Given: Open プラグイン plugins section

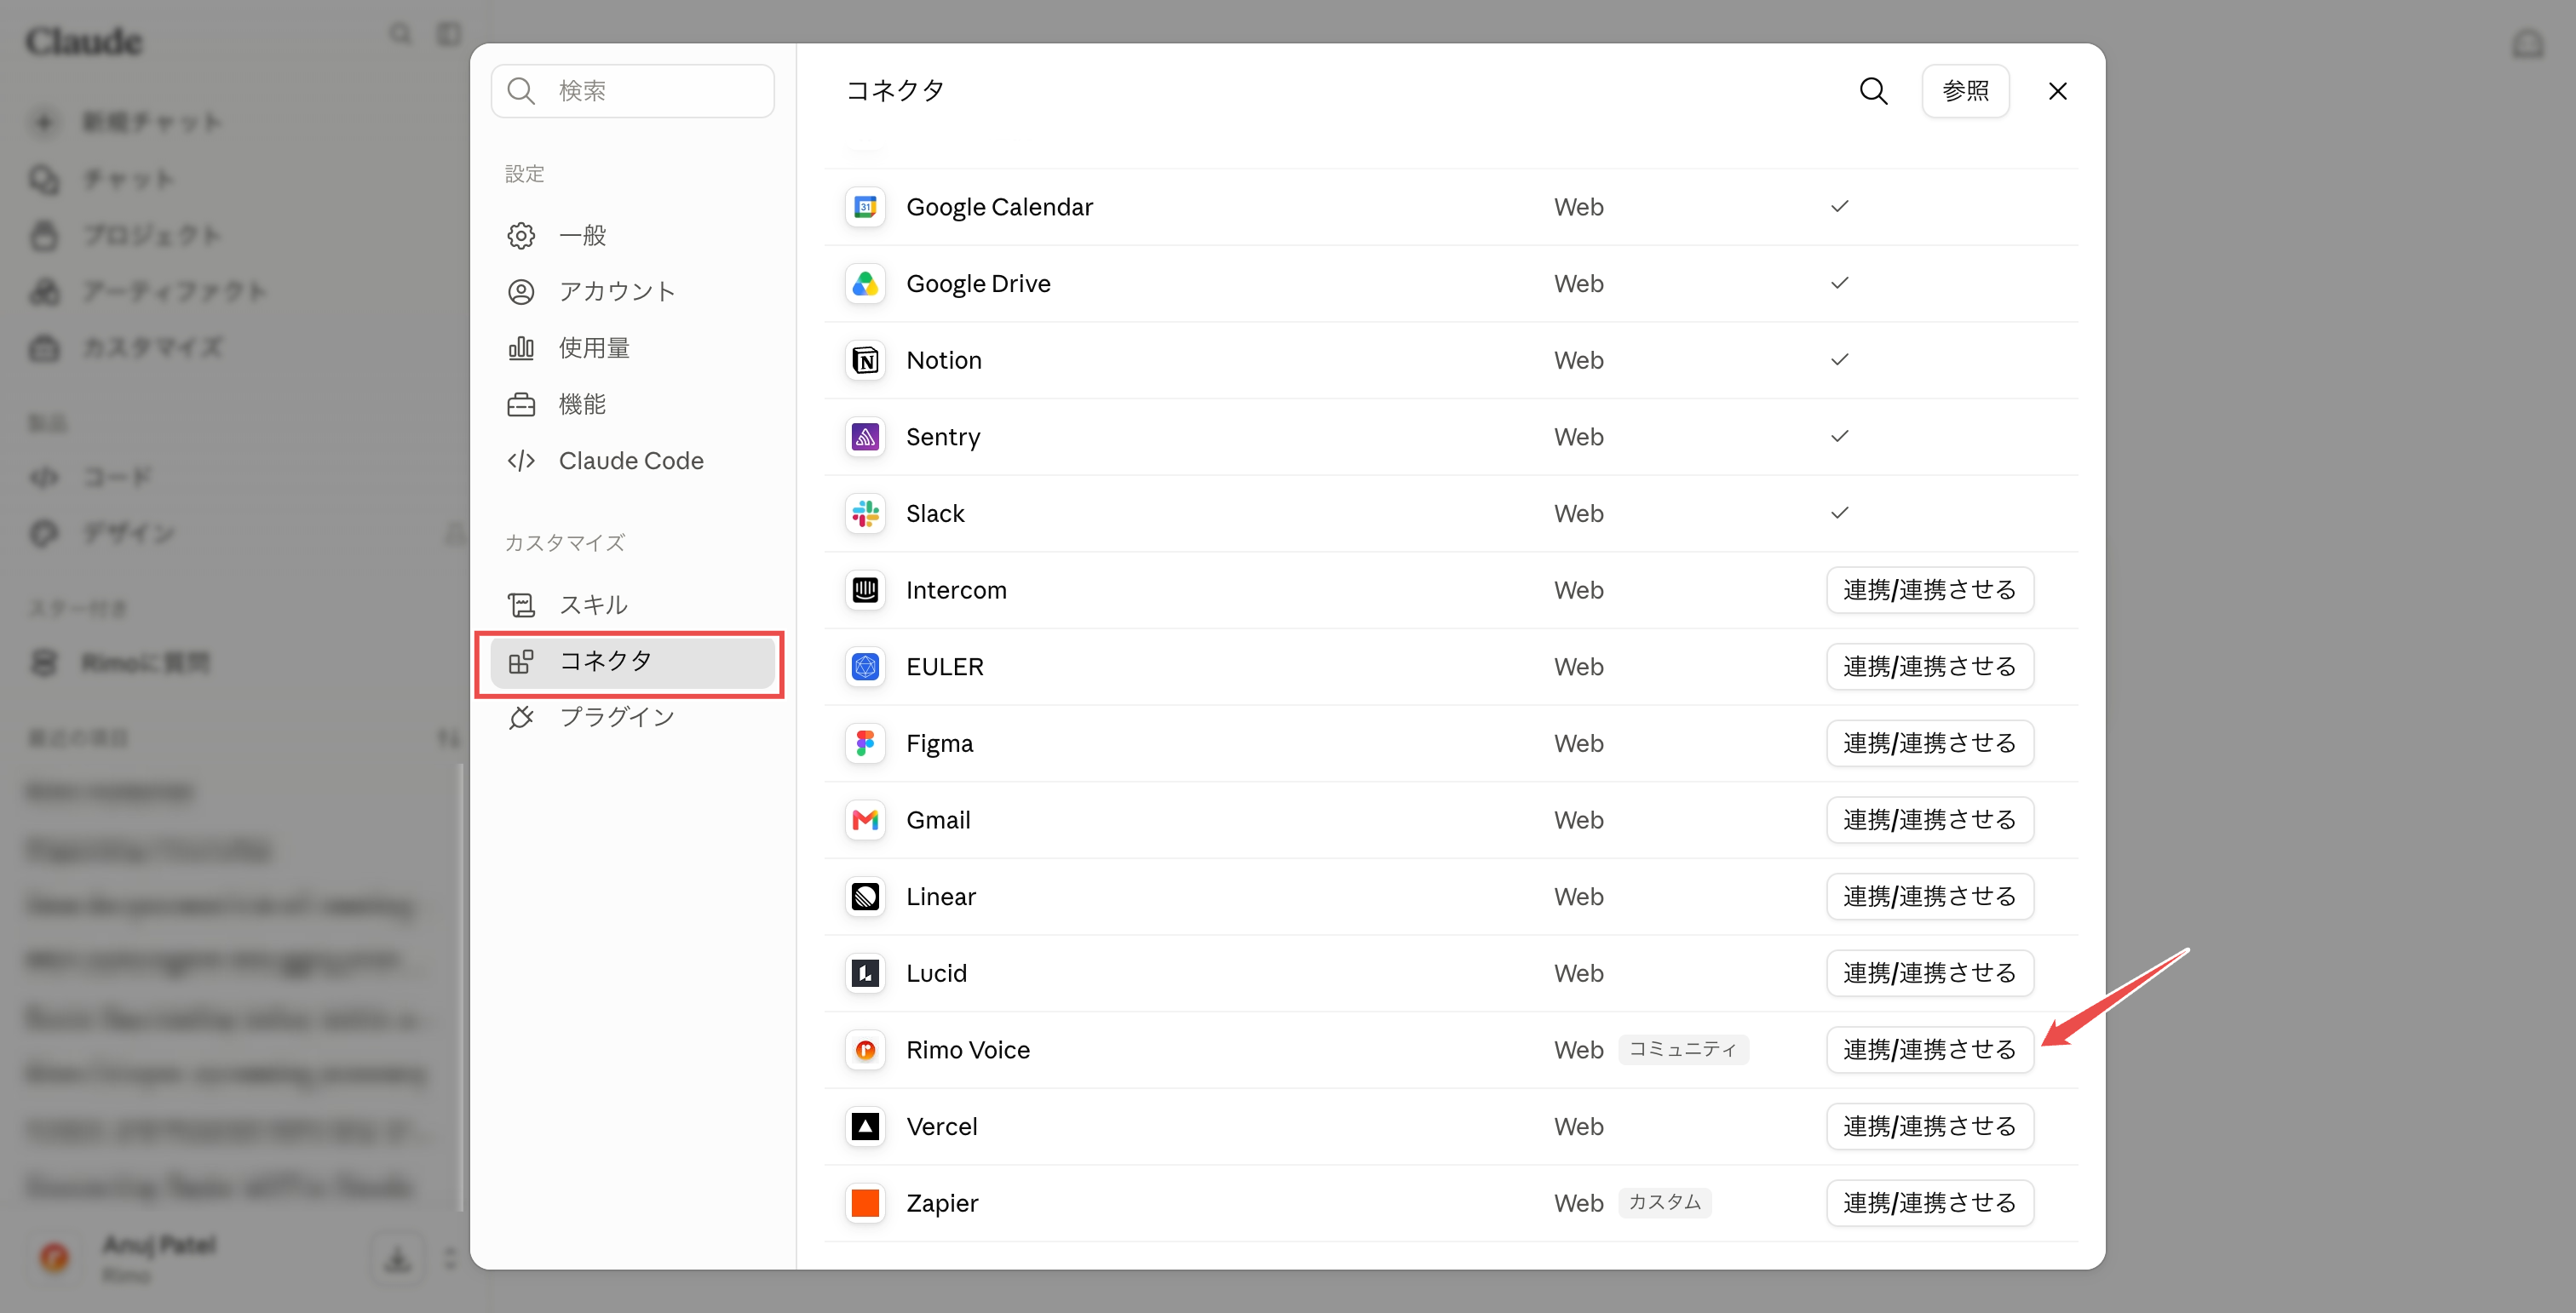Looking at the screenshot, I should coord(632,718).
